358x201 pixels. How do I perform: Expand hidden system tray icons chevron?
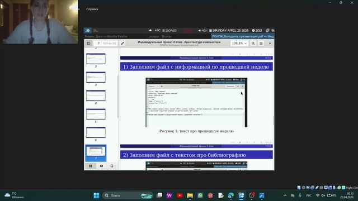285,195
